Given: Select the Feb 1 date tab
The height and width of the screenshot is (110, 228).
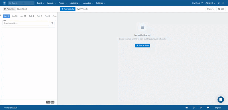Looking at the screenshot, I should 31,16.
